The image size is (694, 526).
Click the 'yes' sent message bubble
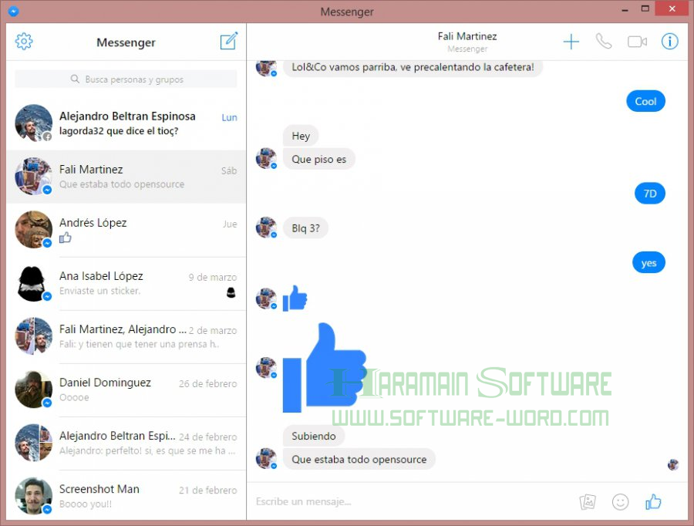[649, 263]
